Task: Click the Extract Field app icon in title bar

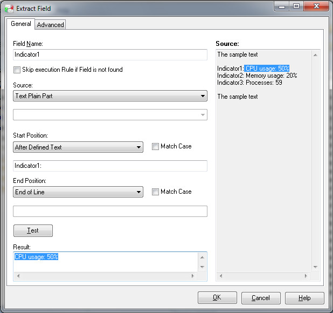Action: click(9, 9)
